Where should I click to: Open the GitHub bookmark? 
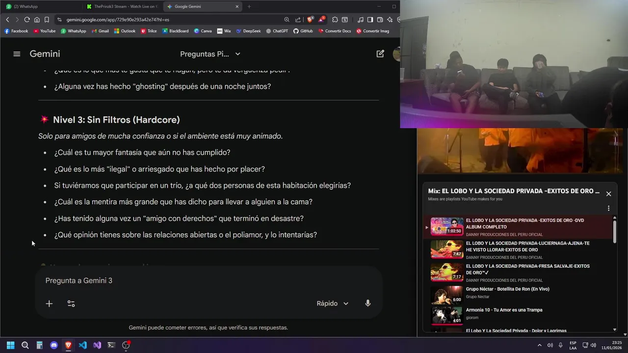coord(303,31)
